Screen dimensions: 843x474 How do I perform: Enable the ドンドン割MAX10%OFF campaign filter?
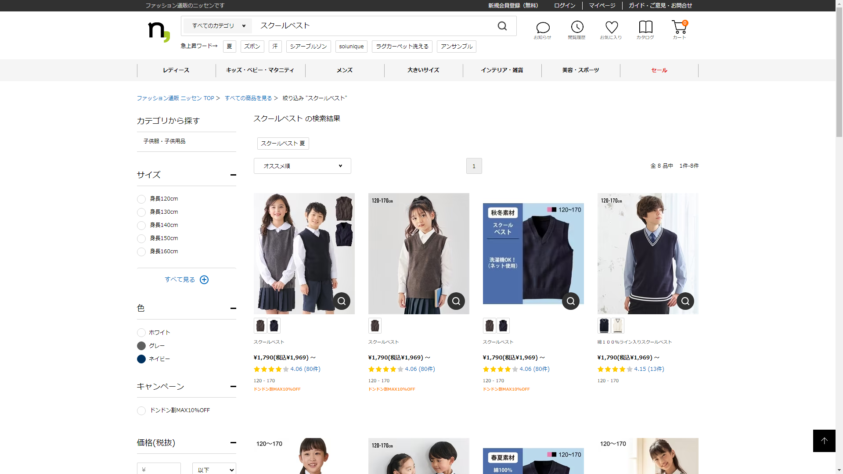tap(141, 411)
